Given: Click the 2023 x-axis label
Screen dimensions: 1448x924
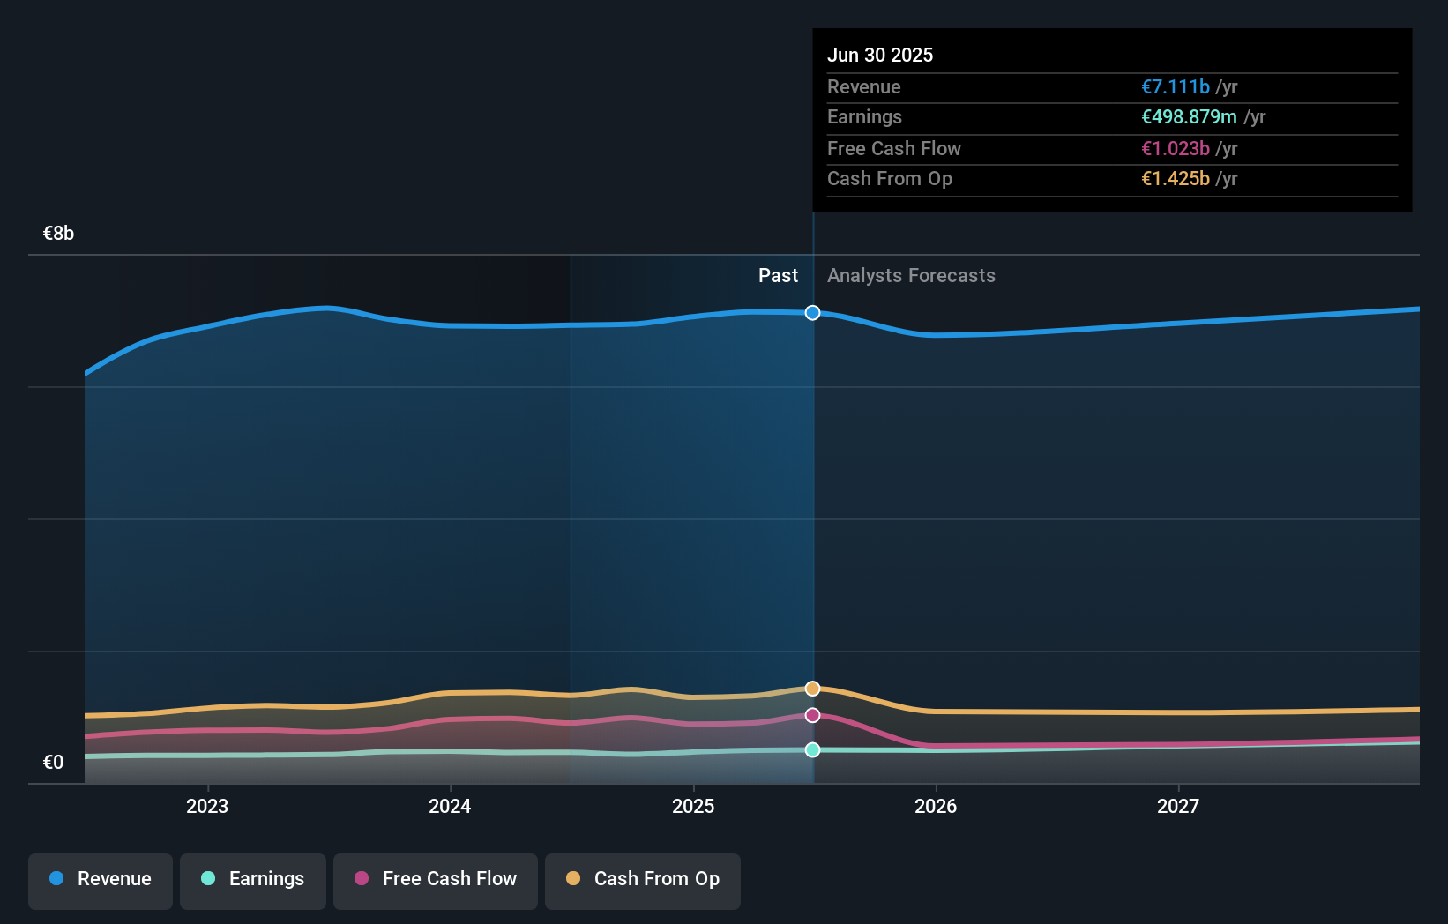Looking at the screenshot, I should (x=207, y=807).
